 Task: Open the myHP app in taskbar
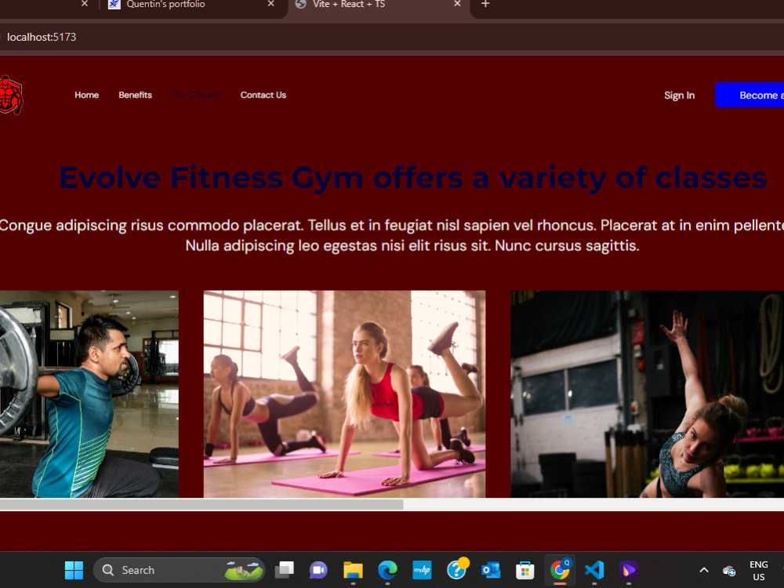coord(422,570)
